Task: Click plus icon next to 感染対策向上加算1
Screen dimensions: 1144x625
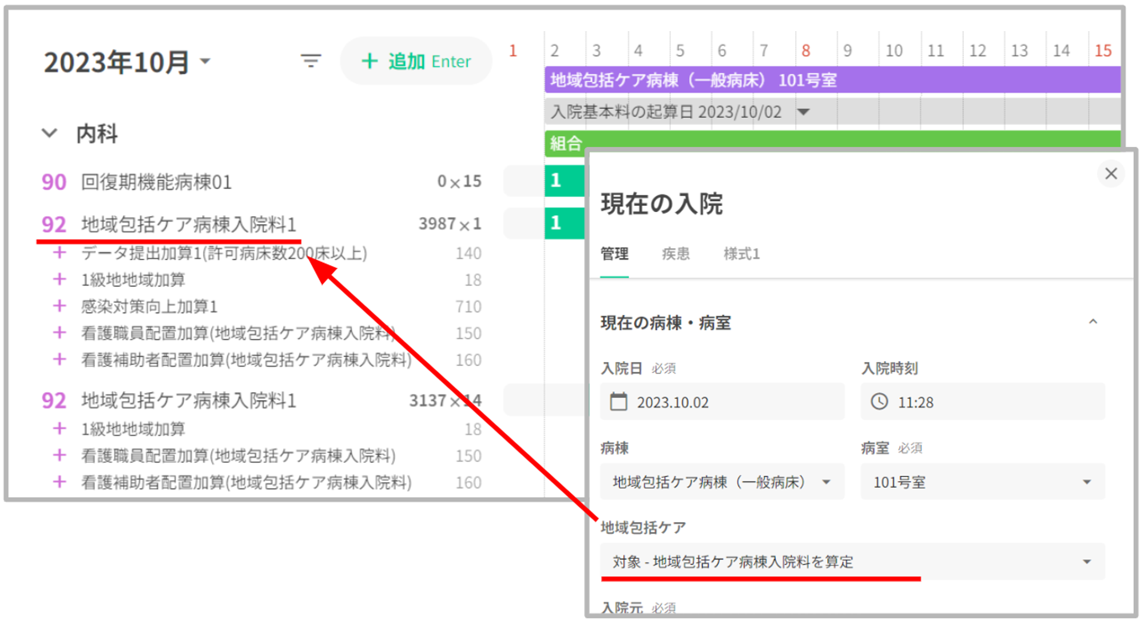Action: [59, 306]
